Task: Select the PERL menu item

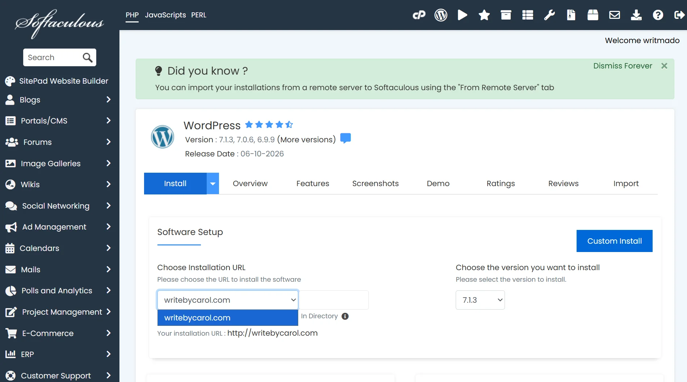Action: coord(199,15)
